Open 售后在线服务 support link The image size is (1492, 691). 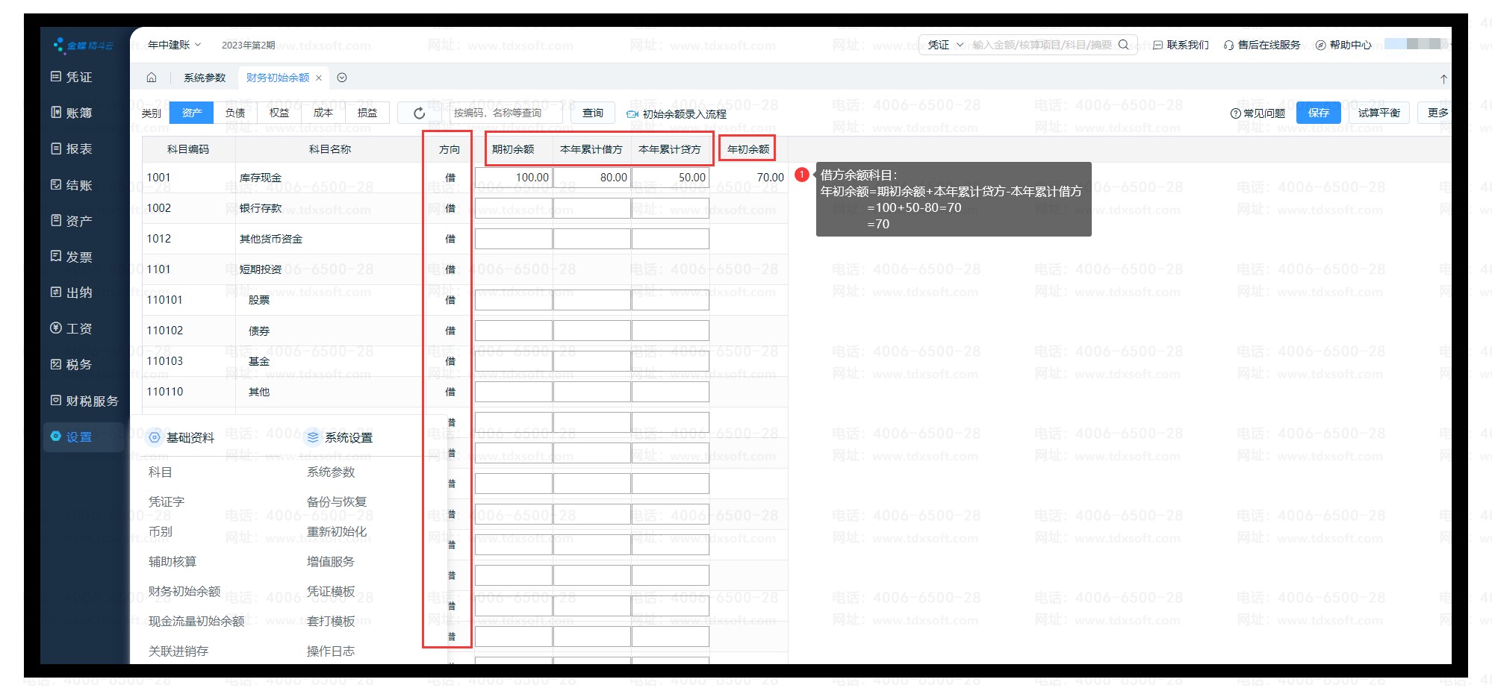(1262, 45)
